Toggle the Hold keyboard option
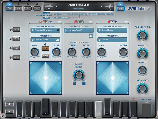Screen dimensions: 158x119 [x=134, y=98]
